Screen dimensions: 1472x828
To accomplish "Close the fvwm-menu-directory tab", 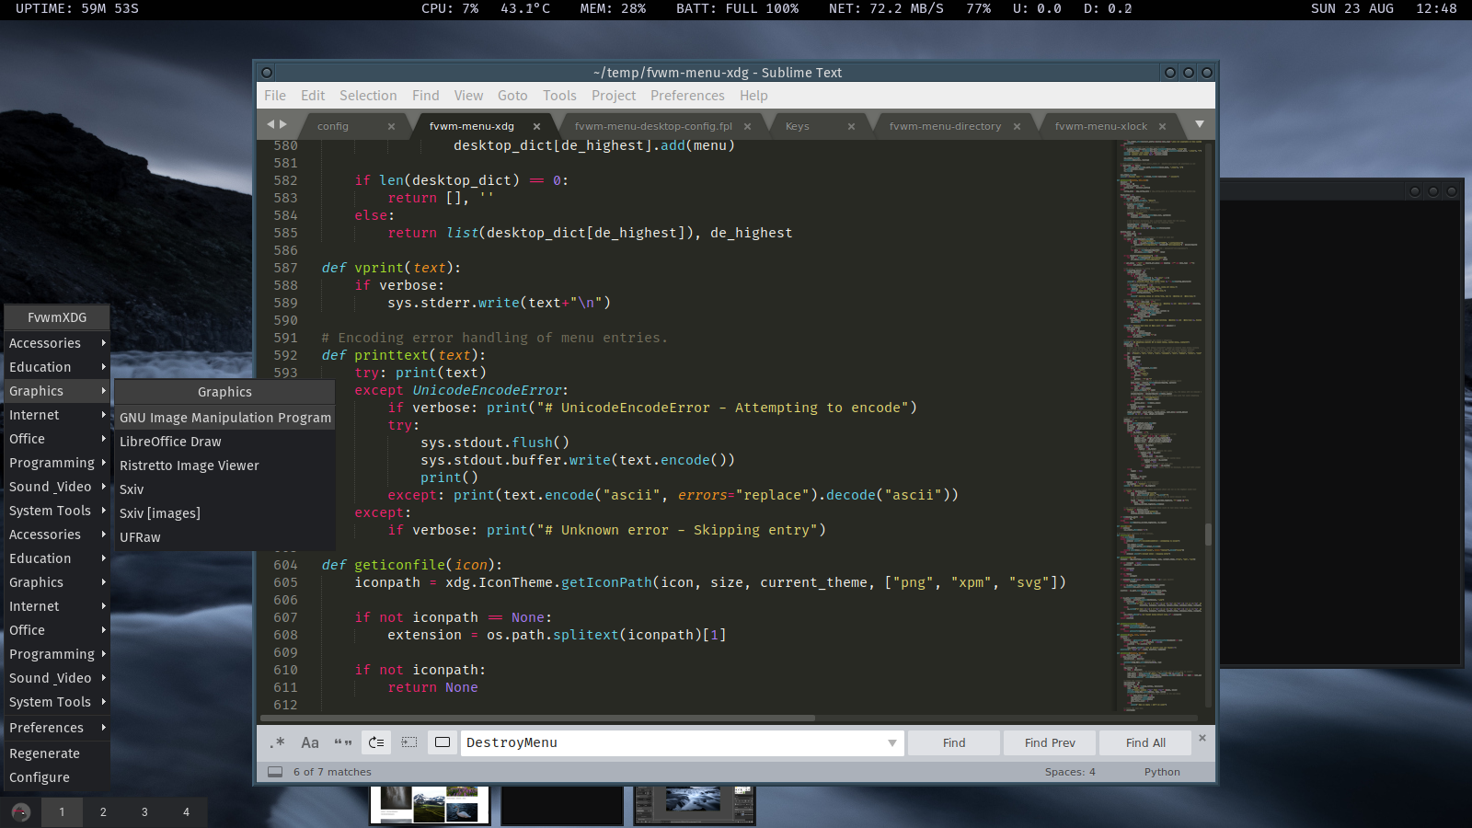I will [x=1017, y=127].
